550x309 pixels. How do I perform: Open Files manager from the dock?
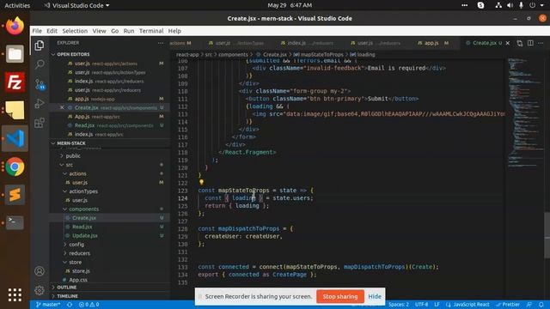click(x=15, y=54)
